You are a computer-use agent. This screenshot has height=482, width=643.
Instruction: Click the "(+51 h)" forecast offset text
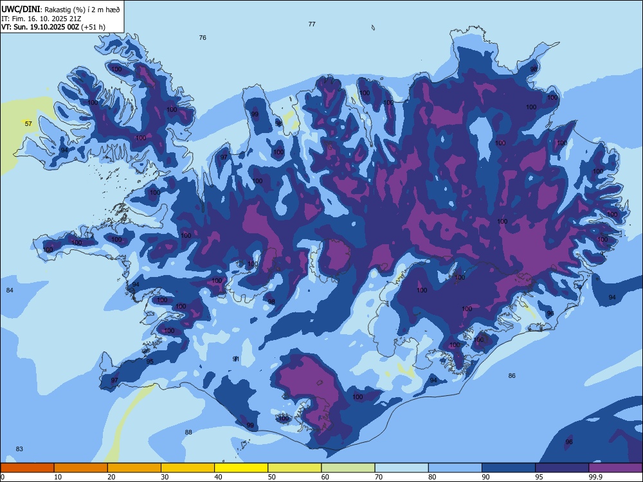click(x=93, y=27)
